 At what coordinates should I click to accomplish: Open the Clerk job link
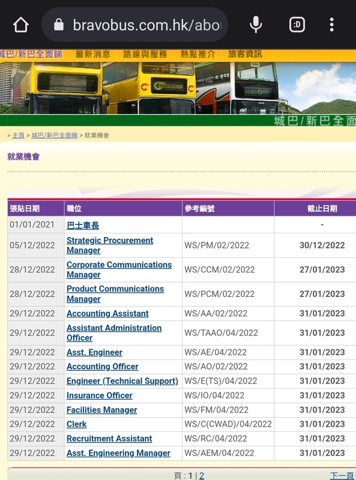(77, 424)
